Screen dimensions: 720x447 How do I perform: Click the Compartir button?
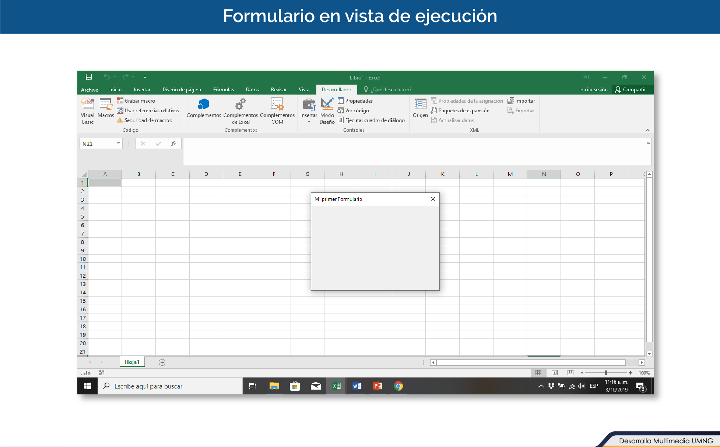click(x=630, y=89)
